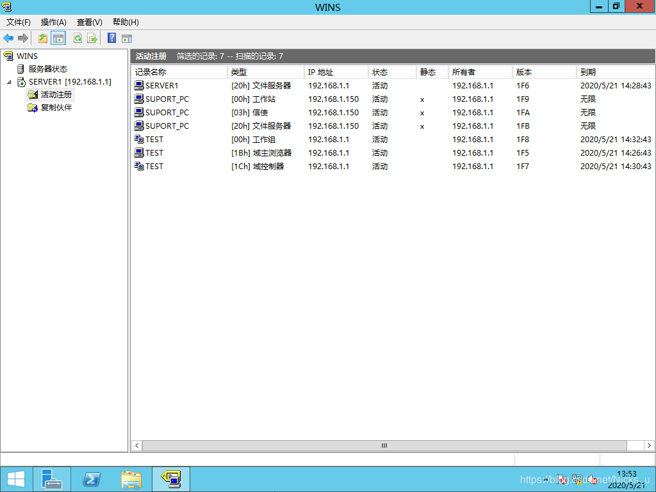Toggle the show/hide console tree icon

[58, 38]
